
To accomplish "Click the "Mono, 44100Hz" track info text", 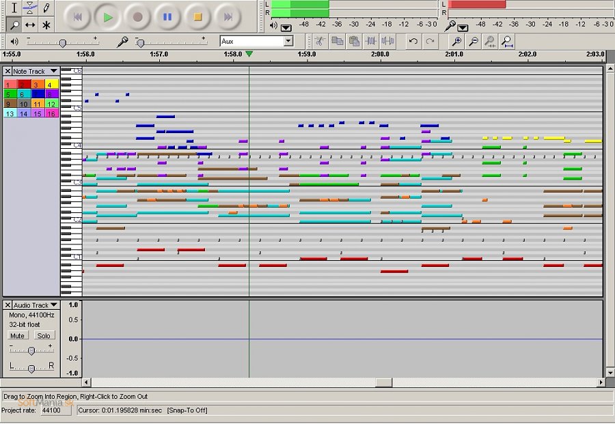I will pyautogui.click(x=31, y=315).
